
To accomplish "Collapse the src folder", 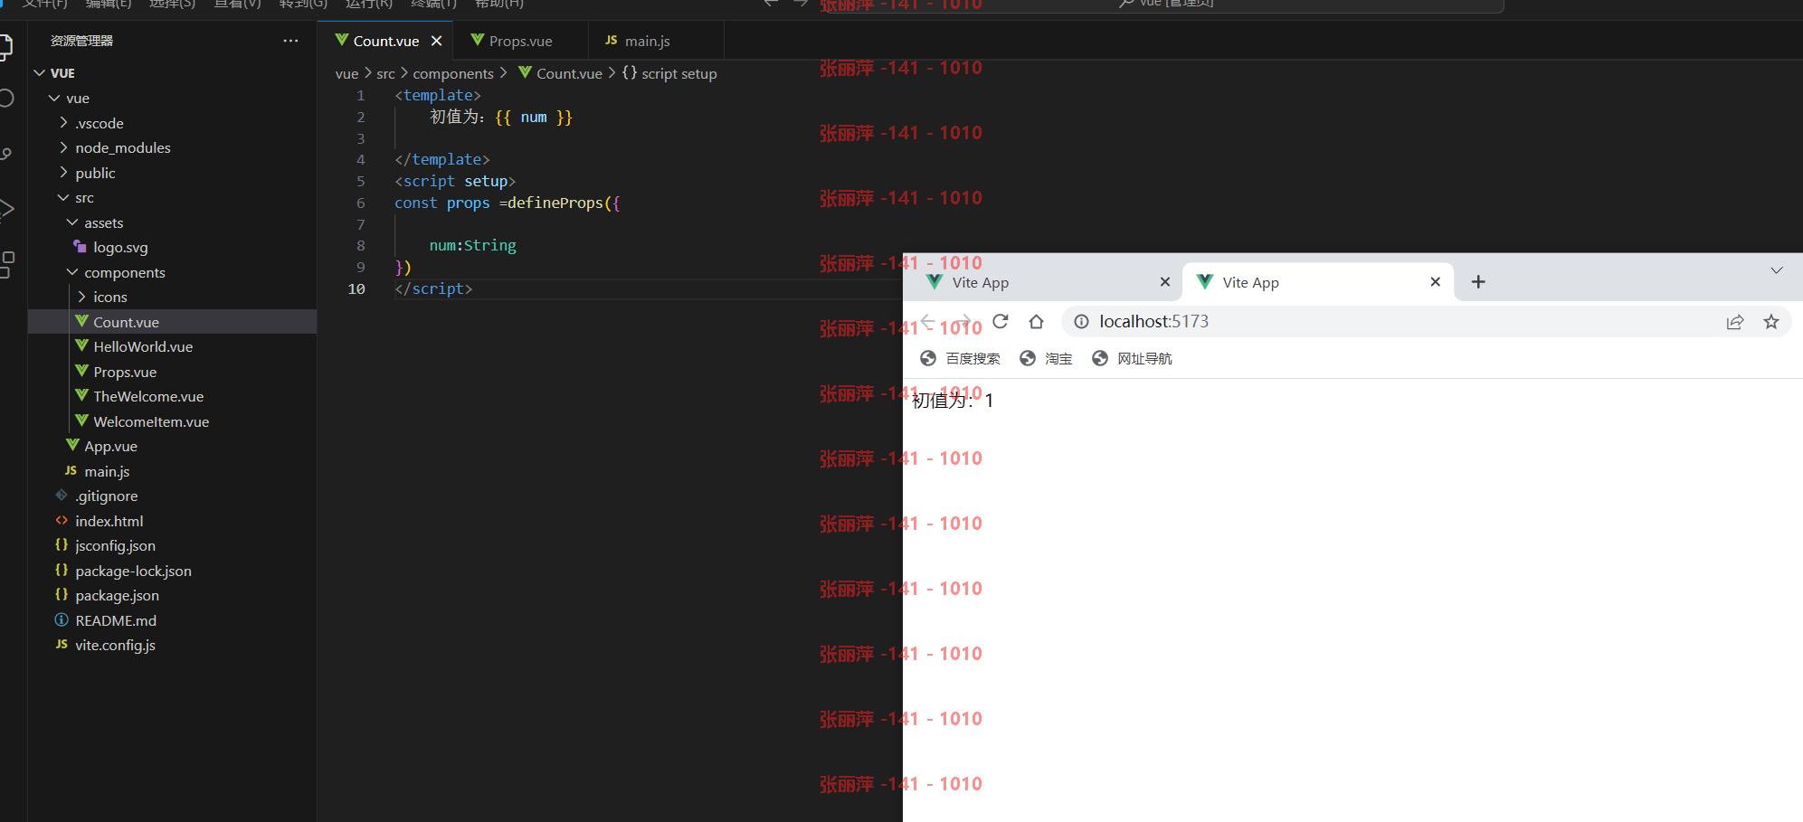I will click(172, 197).
